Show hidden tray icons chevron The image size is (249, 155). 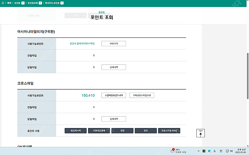[199, 151]
